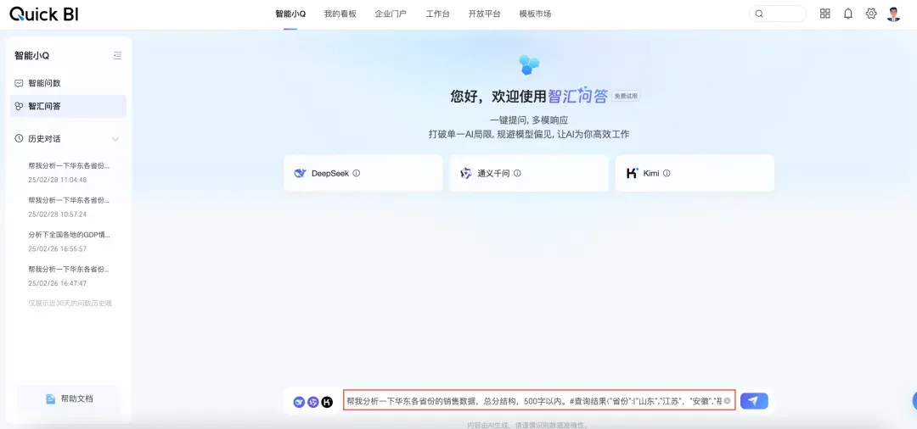Screen dimensions: 917x429
Task: Select the DeepSeek model card
Action: pos(363,173)
